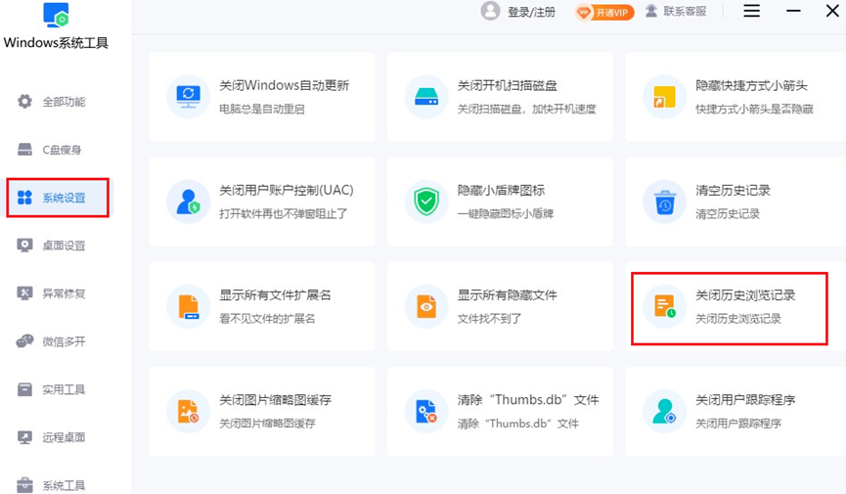This screenshot has height=494, width=846.
Task: Open the hamburger menu icon
Action: coord(751,11)
